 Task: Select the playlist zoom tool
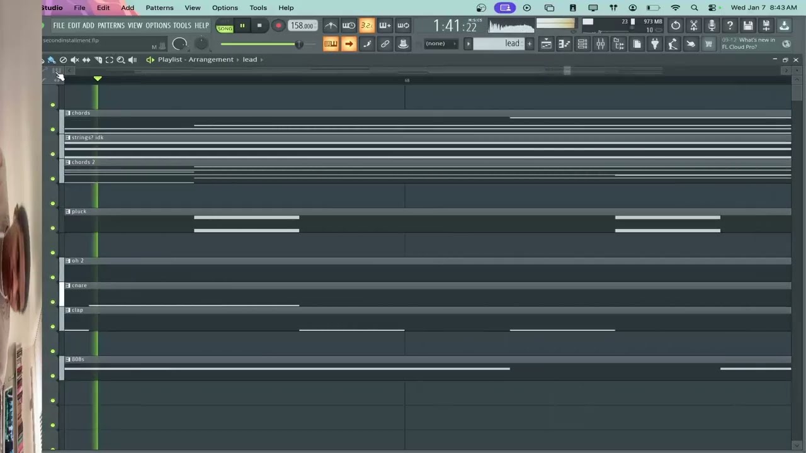pyautogui.click(x=120, y=60)
